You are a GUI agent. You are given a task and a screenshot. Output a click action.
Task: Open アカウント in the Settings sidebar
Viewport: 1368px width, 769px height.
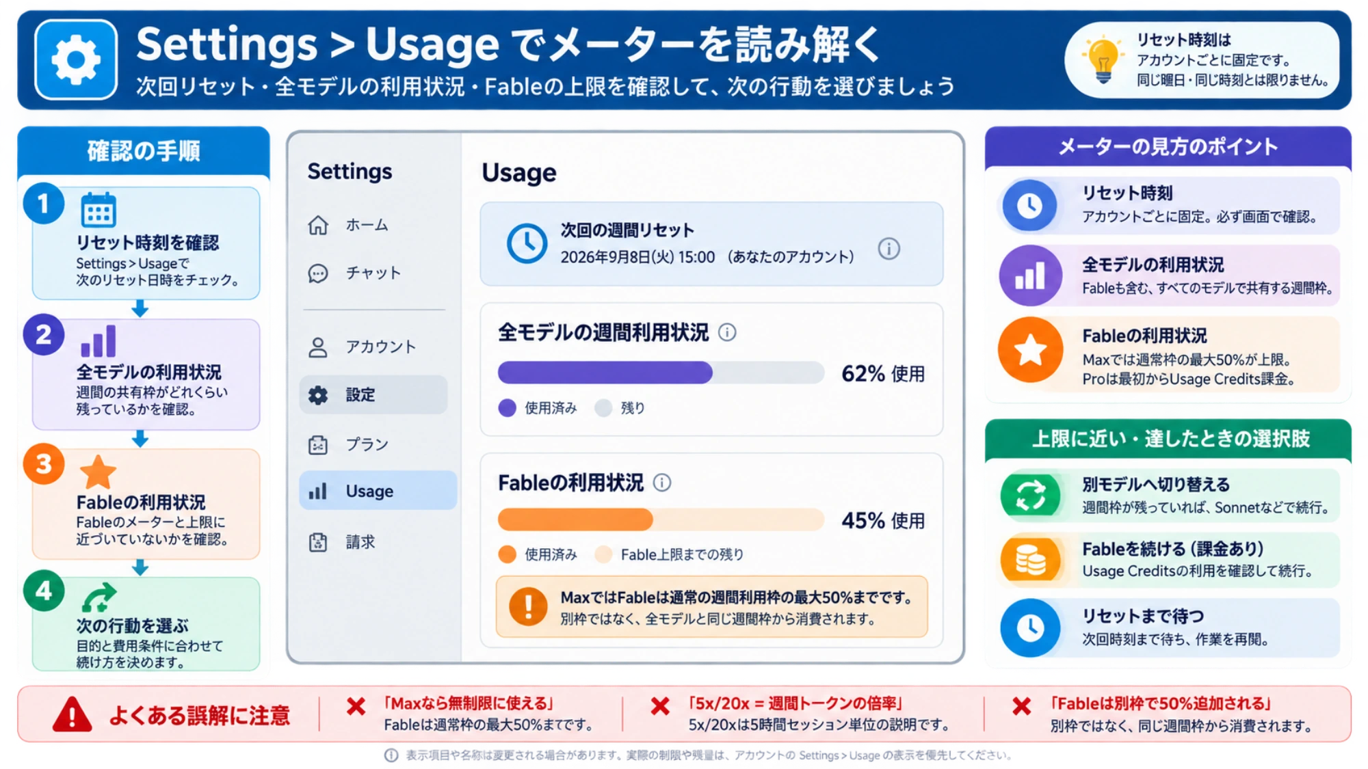pyautogui.click(x=373, y=347)
